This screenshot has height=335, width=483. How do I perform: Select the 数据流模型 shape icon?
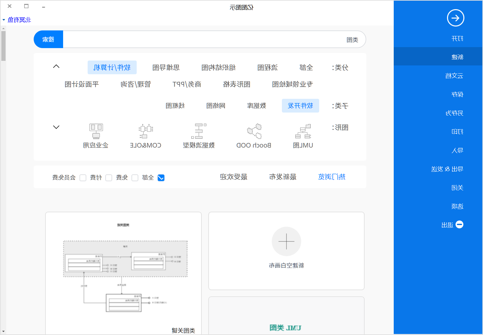(199, 132)
